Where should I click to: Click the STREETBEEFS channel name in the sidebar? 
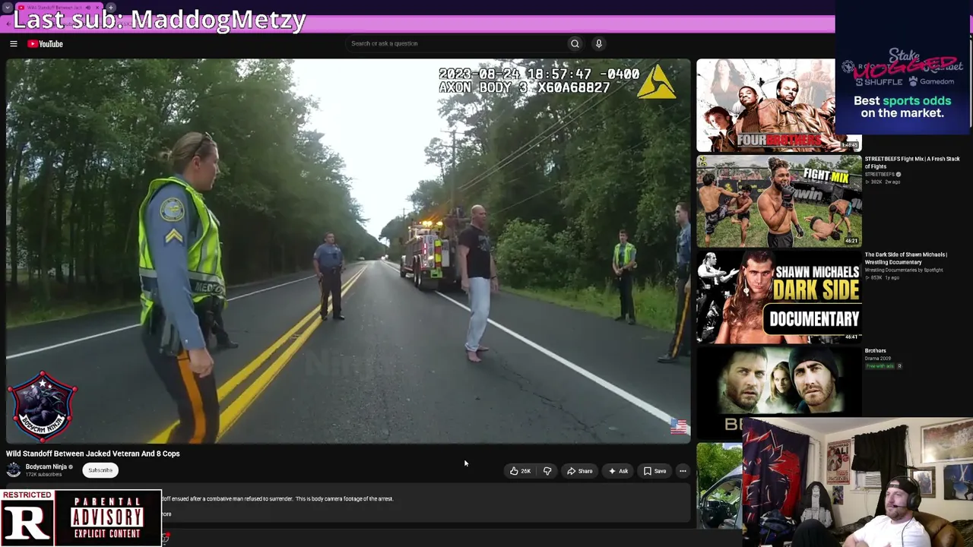tap(880, 175)
